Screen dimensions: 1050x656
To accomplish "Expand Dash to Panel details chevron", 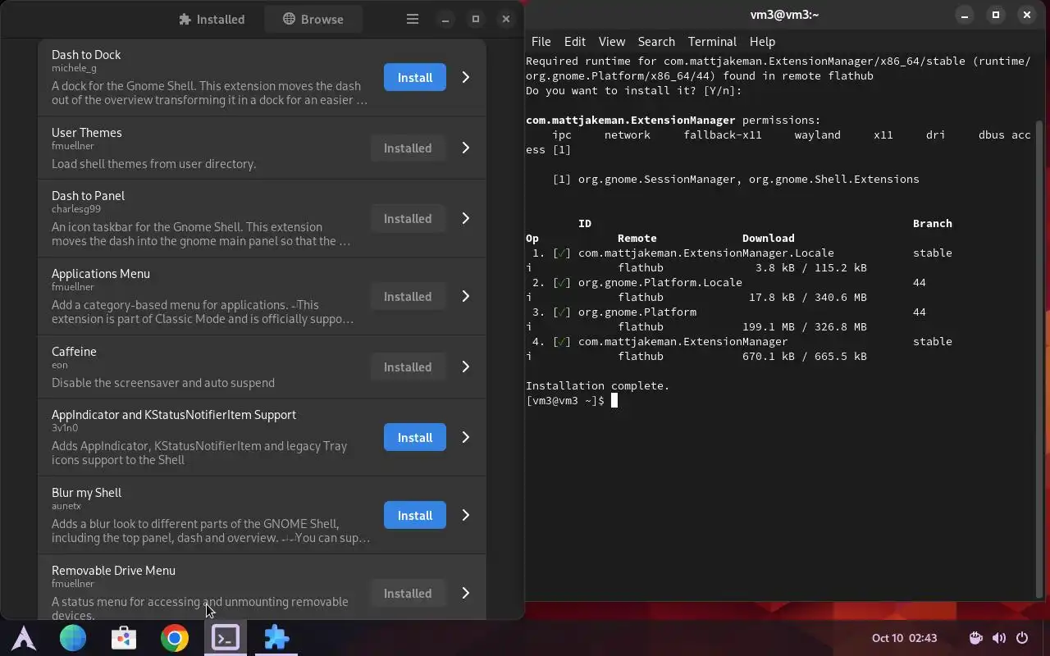I will [465, 218].
